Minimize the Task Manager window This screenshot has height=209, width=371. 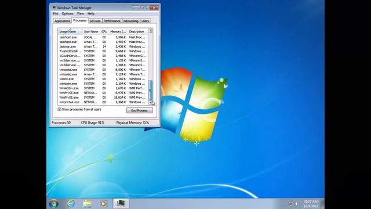[x=136, y=8]
